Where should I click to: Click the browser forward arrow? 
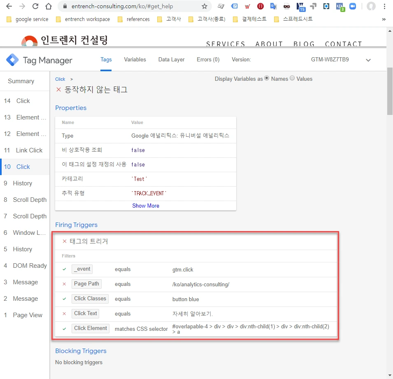[x=22, y=6]
